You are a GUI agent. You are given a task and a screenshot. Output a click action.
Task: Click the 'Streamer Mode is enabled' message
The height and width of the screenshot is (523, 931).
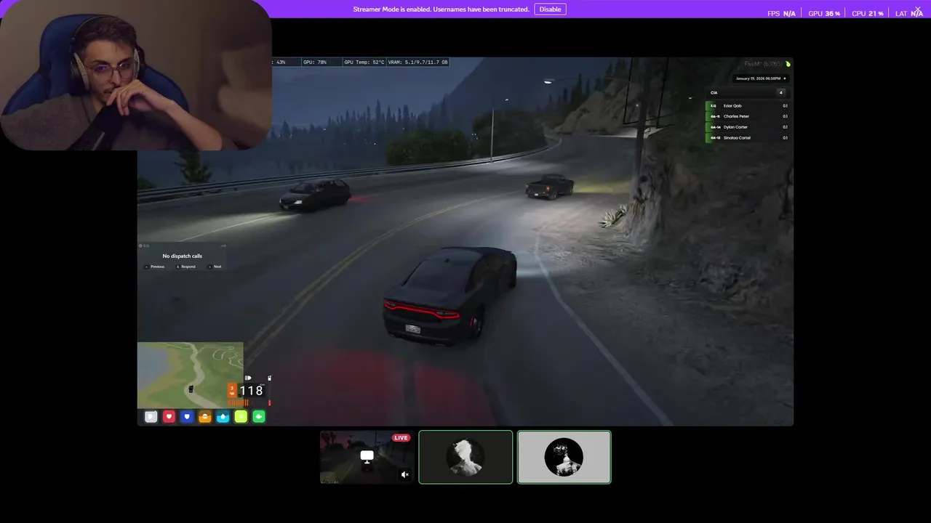coord(441,9)
